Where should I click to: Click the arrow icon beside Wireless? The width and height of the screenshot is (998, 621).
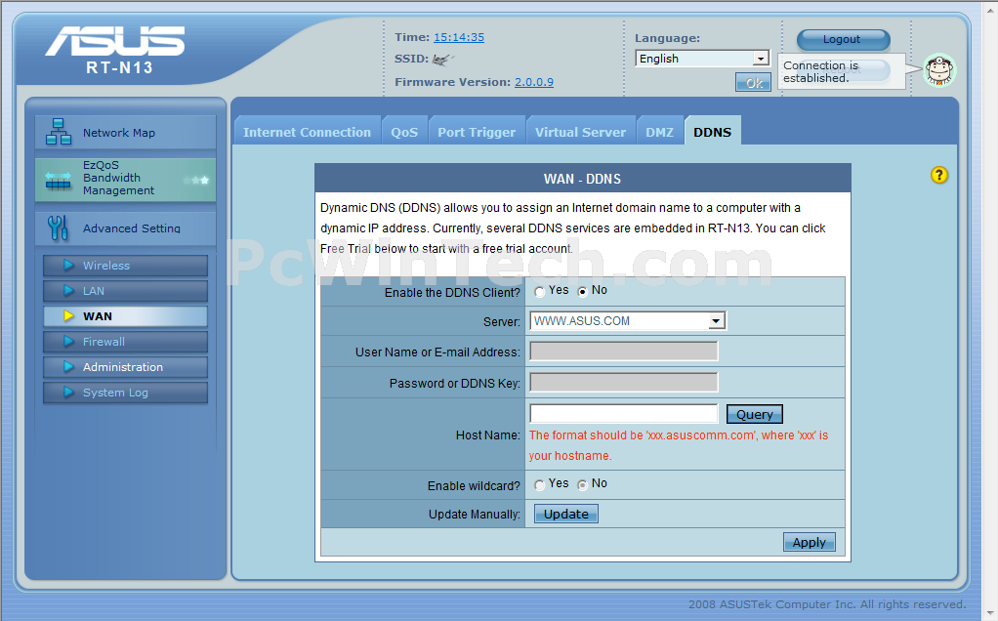click(x=68, y=266)
